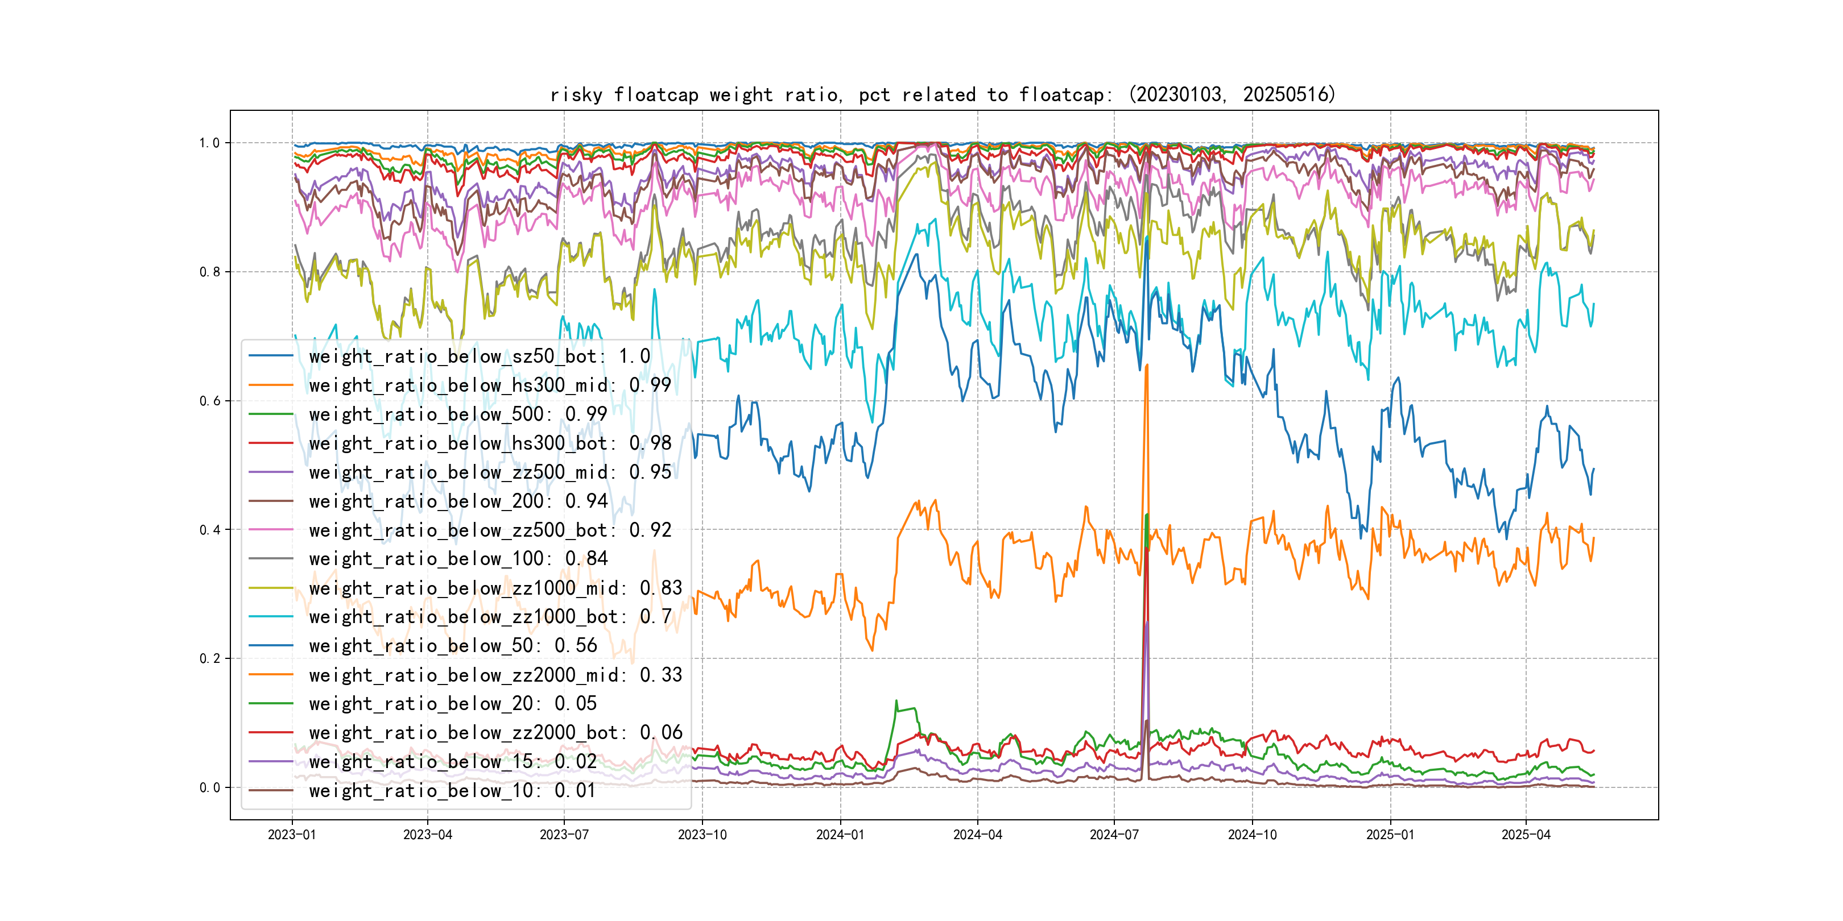Click legend entry weight_ratio_below_zz2000_bot
The height and width of the screenshot is (921, 1843).
coord(495,732)
